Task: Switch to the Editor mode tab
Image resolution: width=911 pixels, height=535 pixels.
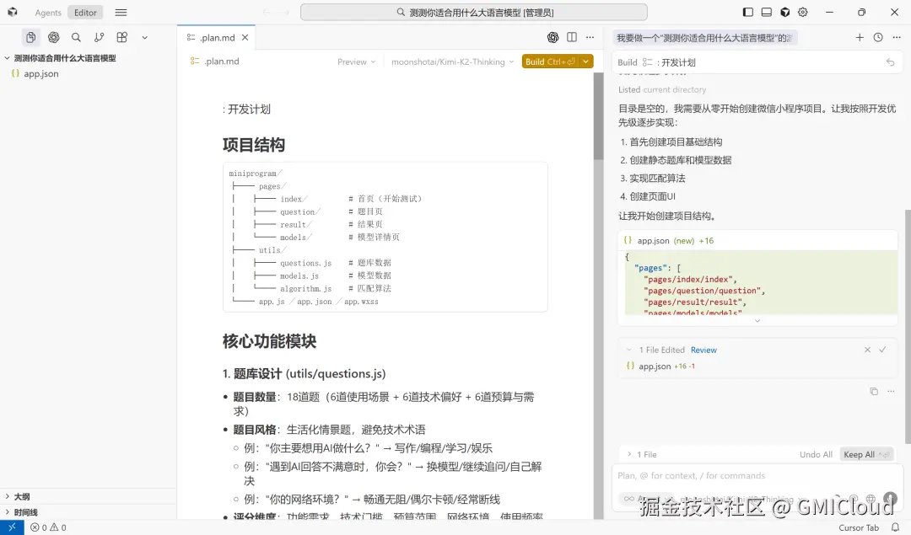Action: (85, 13)
